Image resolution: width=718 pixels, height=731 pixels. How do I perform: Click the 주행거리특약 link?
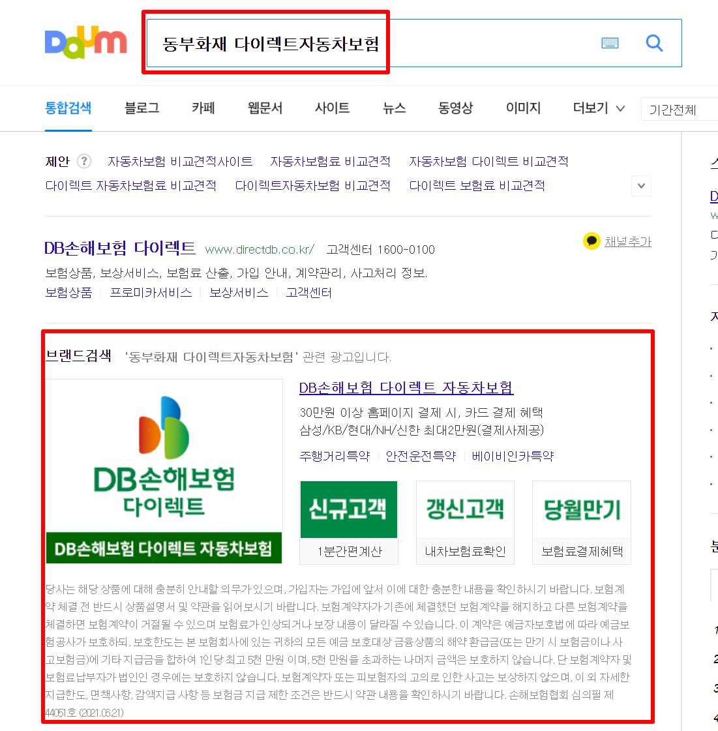[x=335, y=456]
